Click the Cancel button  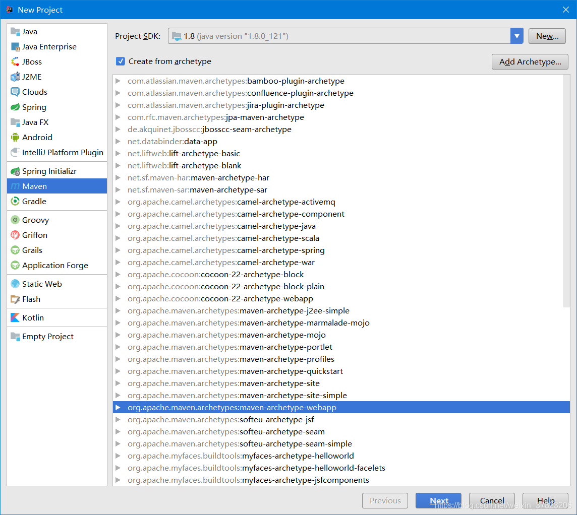(492, 501)
